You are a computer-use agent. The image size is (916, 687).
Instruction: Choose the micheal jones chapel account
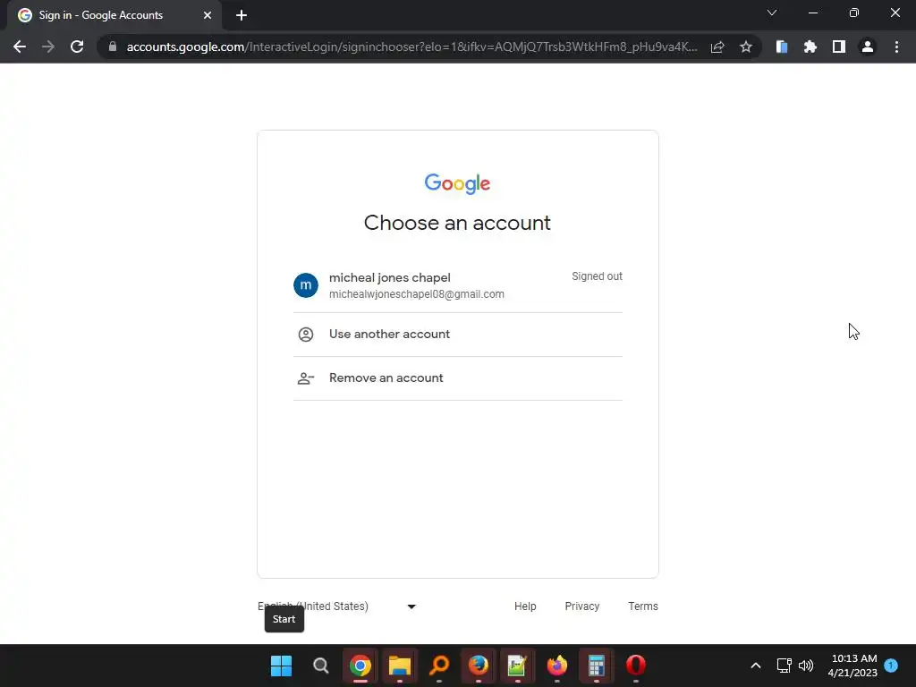457,285
